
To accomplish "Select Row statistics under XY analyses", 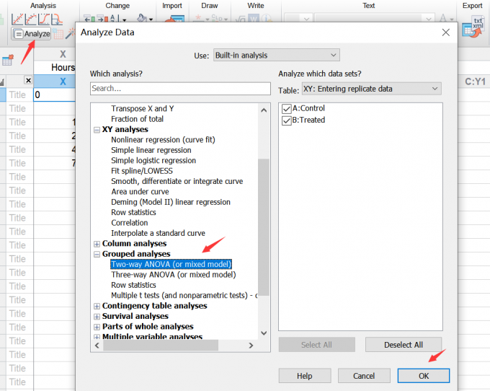I will pos(133,212).
